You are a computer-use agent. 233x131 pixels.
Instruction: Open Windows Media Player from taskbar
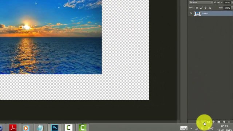[26, 128]
